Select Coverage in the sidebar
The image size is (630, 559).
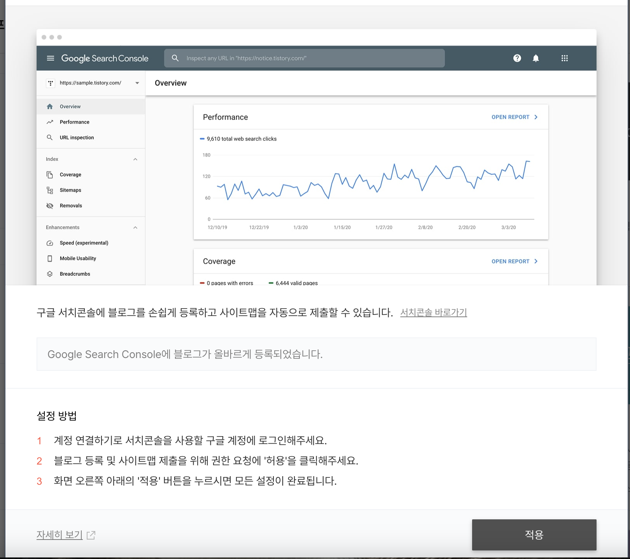(x=91, y=175)
